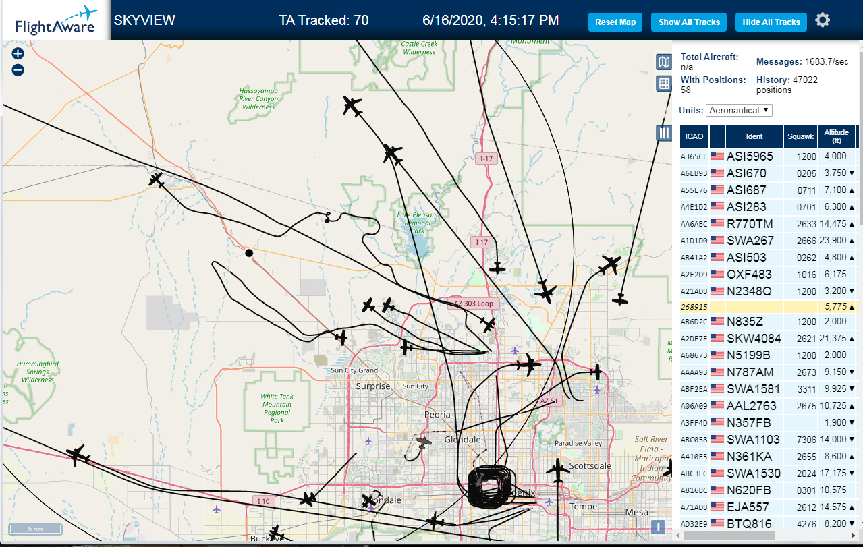
Task: Zoom out with the map minus button
Action: 18,69
